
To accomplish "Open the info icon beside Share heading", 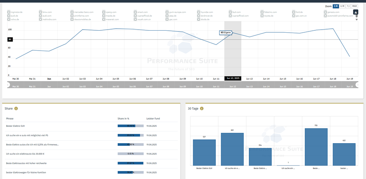I will [16, 109].
